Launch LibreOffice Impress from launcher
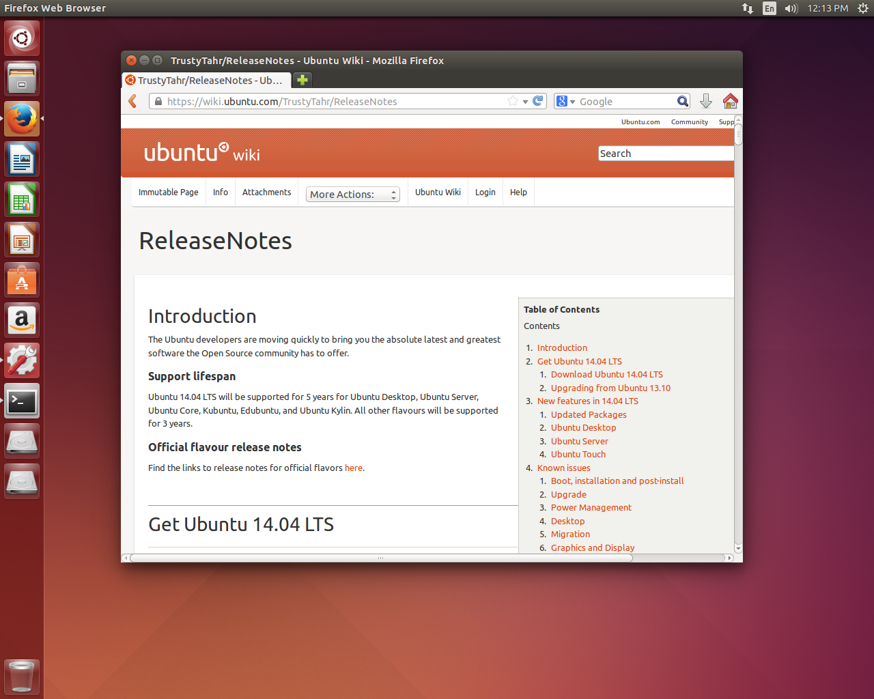Screen dimensions: 874x699 click(x=22, y=240)
